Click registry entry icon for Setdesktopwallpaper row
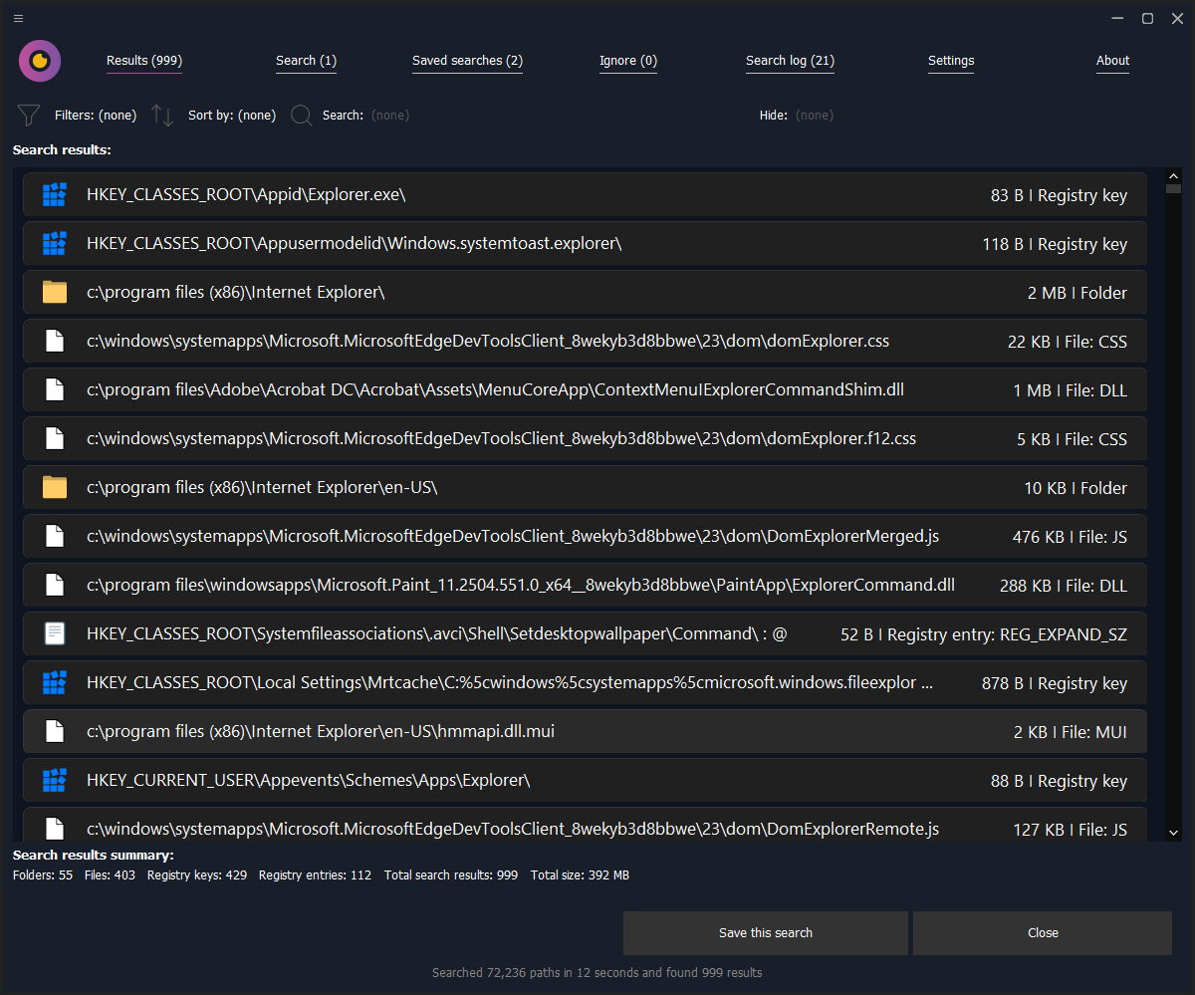 point(55,634)
